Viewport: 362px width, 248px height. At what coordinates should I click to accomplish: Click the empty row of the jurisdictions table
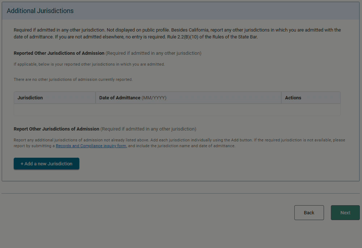click(177, 110)
